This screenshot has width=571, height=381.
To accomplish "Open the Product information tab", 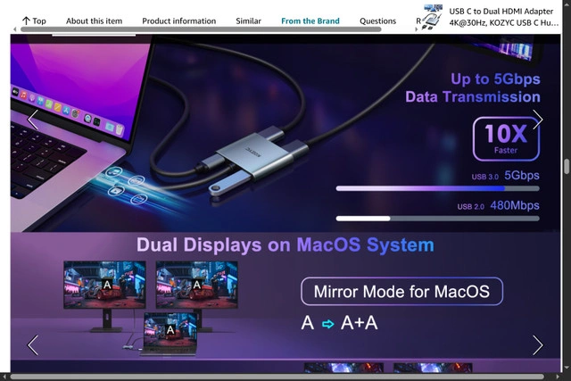I will 178,21.
